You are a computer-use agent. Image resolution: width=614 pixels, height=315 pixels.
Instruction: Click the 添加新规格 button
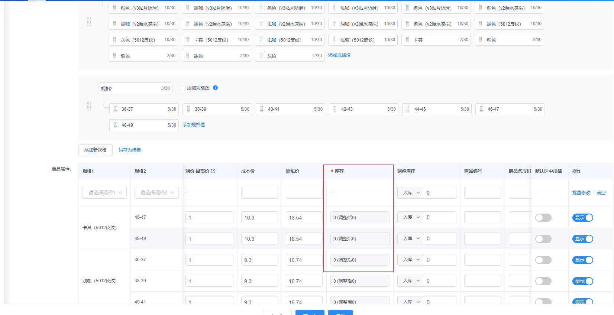[x=96, y=150]
